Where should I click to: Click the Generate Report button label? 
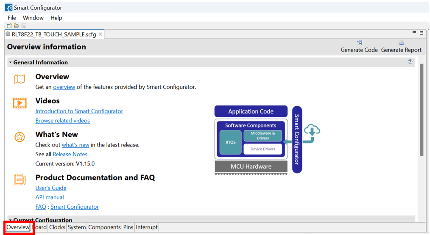point(401,50)
